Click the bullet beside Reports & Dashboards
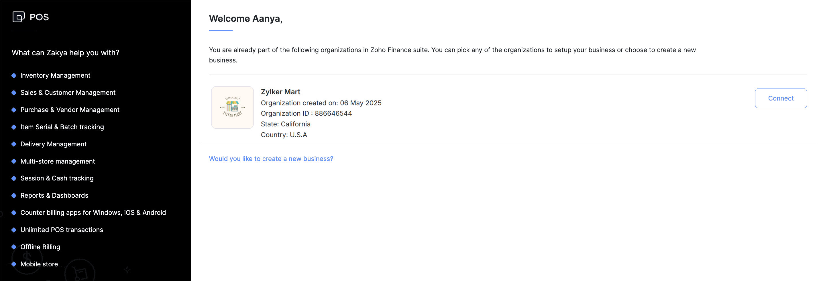The height and width of the screenshot is (281, 823). click(14, 195)
